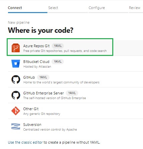Click the YAML badge beside Azure Repos Git
The height and width of the screenshot is (149, 143).
click(x=58, y=46)
